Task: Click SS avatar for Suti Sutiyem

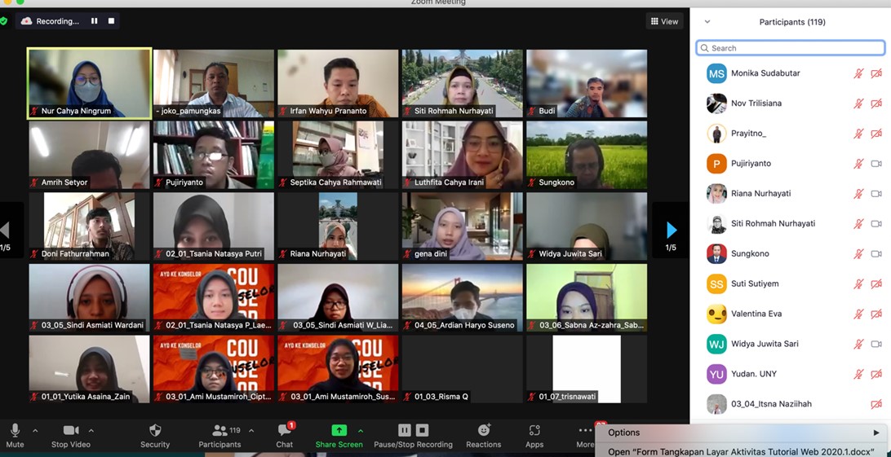Action: [716, 283]
